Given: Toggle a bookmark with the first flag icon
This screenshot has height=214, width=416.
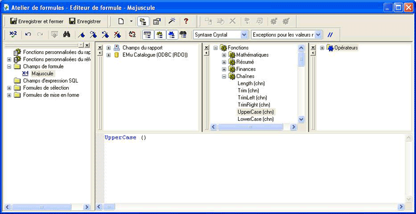Looking at the screenshot, I should click(x=81, y=35).
